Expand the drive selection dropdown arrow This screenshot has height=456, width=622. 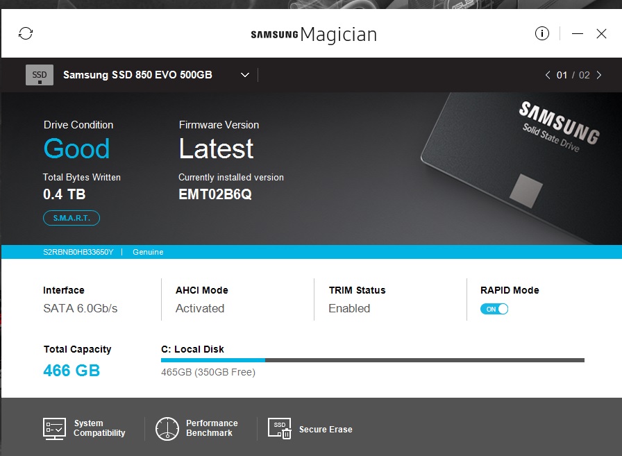pyautogui.click(x=245, y=75)
